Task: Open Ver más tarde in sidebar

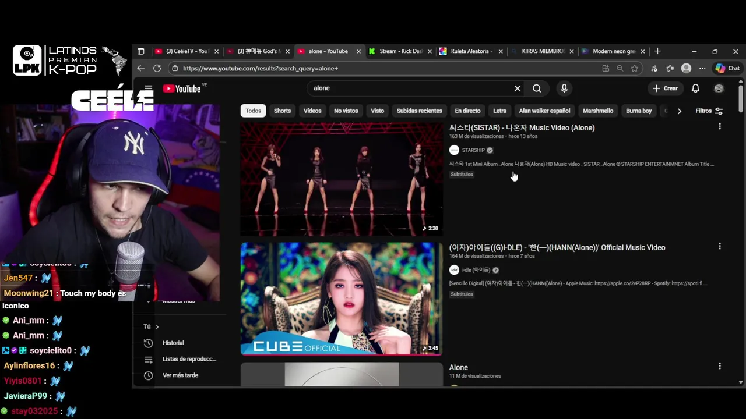Action: pos(180,375)
